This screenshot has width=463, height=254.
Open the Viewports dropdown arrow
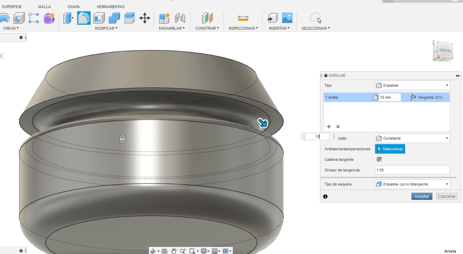pos(230,251)
